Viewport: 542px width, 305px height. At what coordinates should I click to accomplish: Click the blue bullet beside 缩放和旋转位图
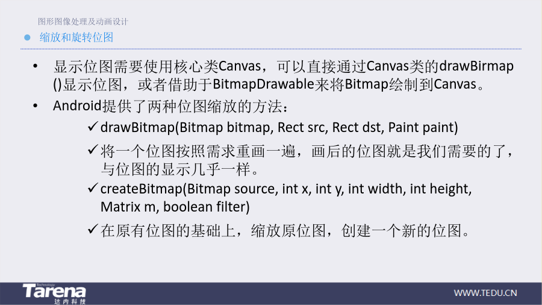point(27,37)
